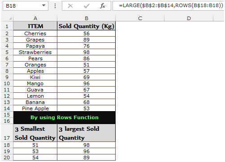Expand the Name Box dropdown arrow
Viewport: 225px width, 162px height.
43,5
